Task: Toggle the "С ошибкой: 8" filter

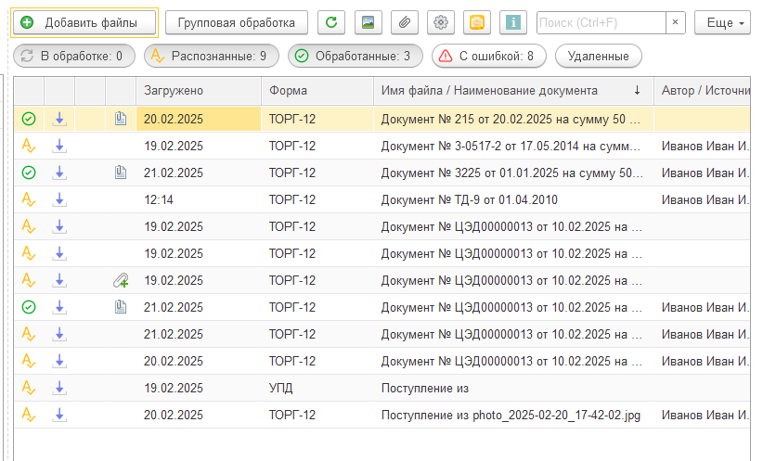Action: (488, 57)
